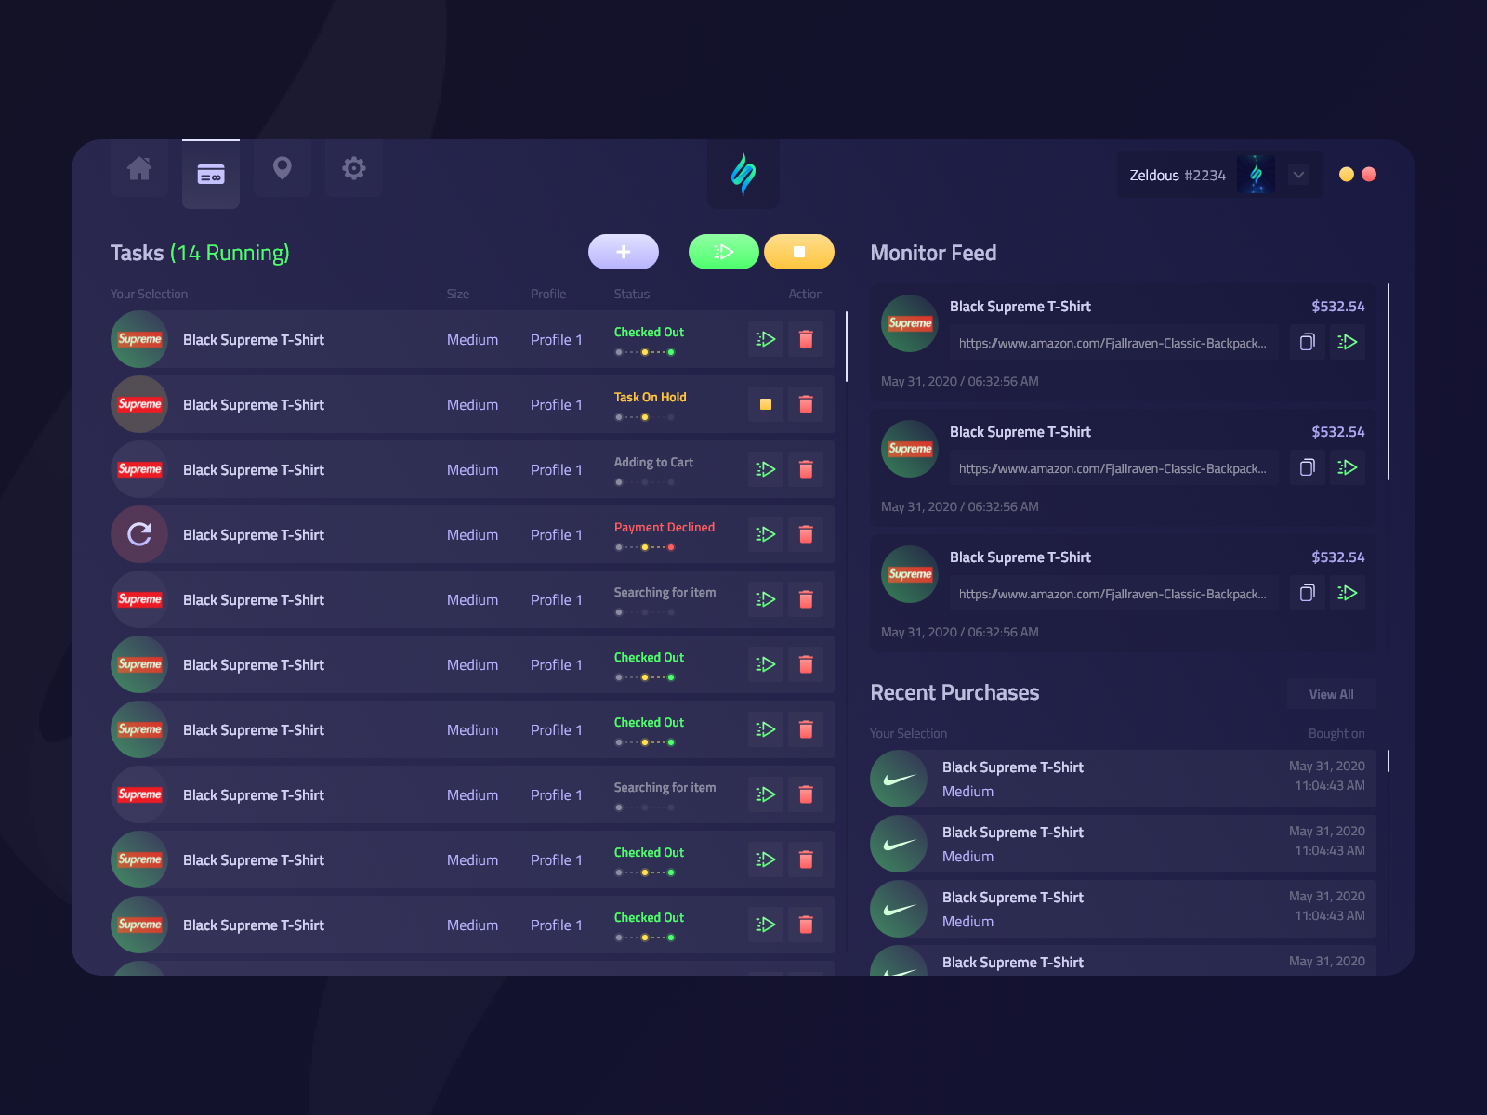Delete the Task On Hold task
The image size is (1487, 1115).
tap(806, 404)
